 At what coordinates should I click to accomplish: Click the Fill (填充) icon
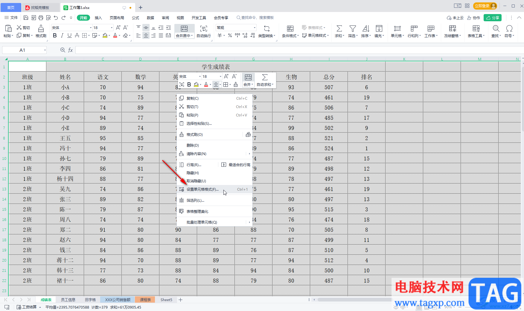coord(379,28)
